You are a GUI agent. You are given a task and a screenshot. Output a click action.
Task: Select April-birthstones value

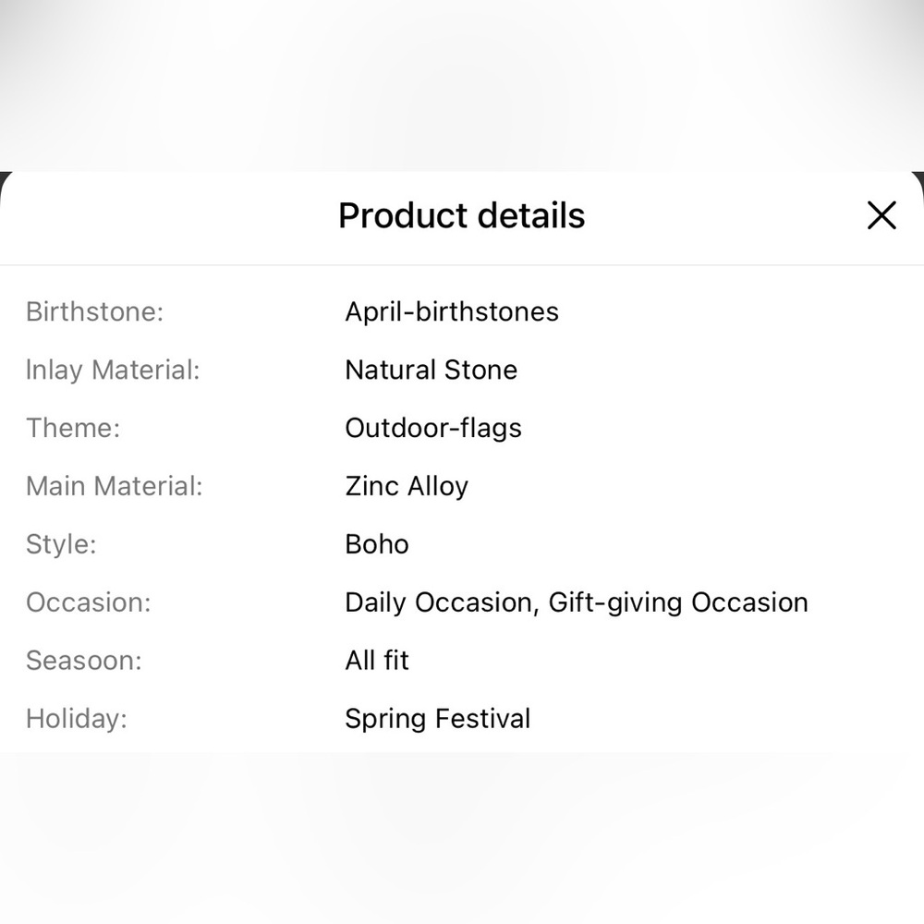[x=452, y=311]
